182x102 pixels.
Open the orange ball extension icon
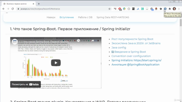[x=156, y=9]
